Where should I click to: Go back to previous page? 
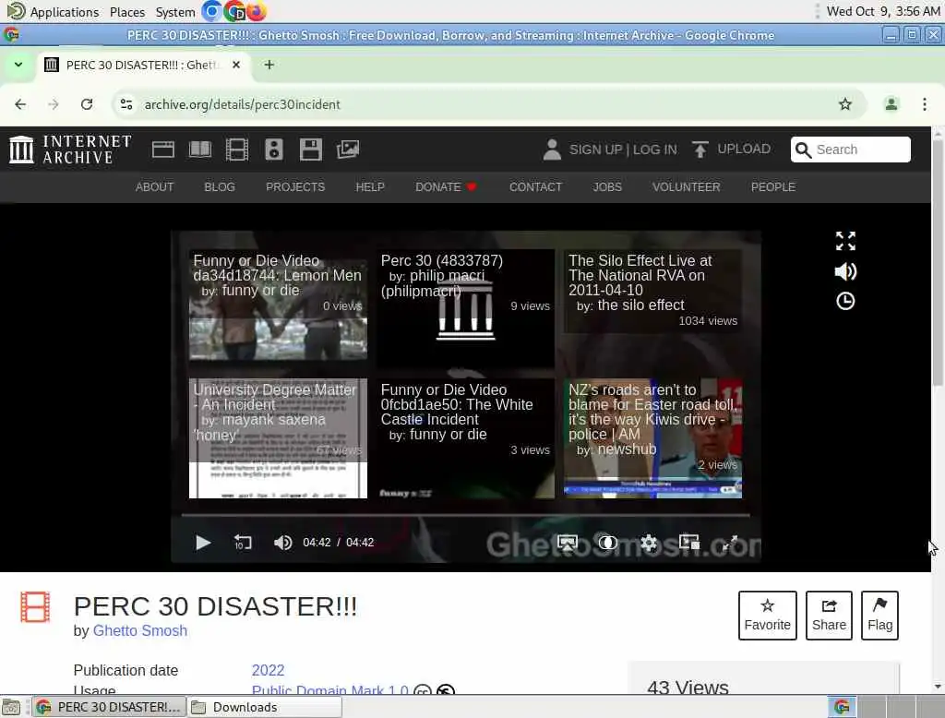[20, 104]
